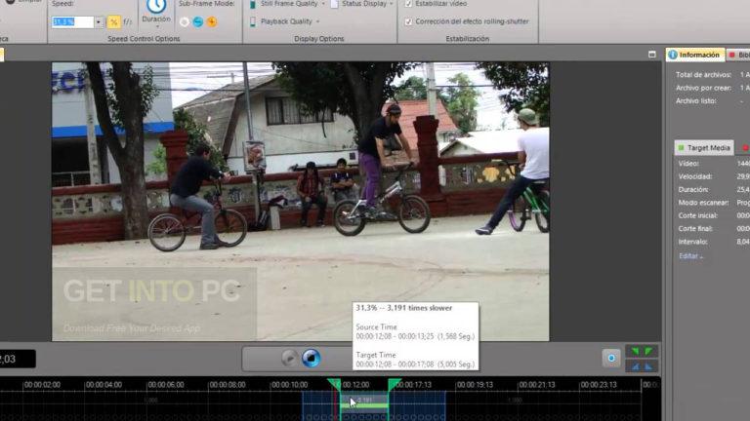
Task: Click the 'Duración:' info row
Action: [x=713, y=189]
